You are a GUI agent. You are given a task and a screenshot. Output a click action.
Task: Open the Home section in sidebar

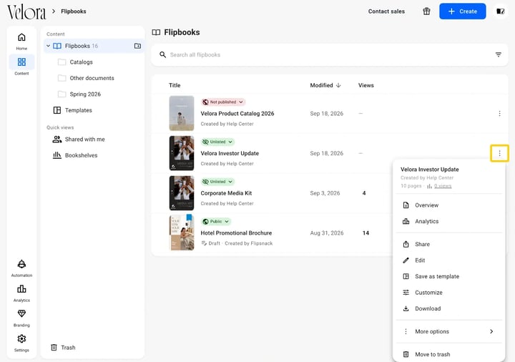21,41
